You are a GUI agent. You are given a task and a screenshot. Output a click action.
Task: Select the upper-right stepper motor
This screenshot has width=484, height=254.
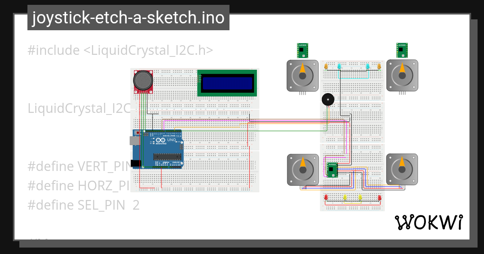[402, 75]
